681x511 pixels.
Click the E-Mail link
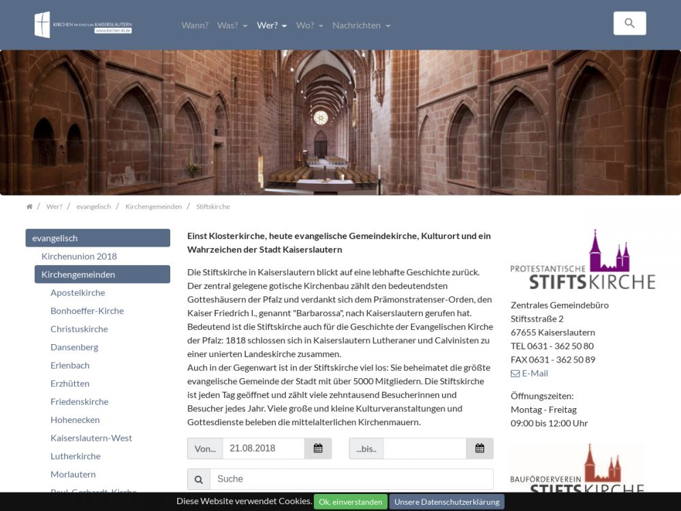[x=529, y=373]
